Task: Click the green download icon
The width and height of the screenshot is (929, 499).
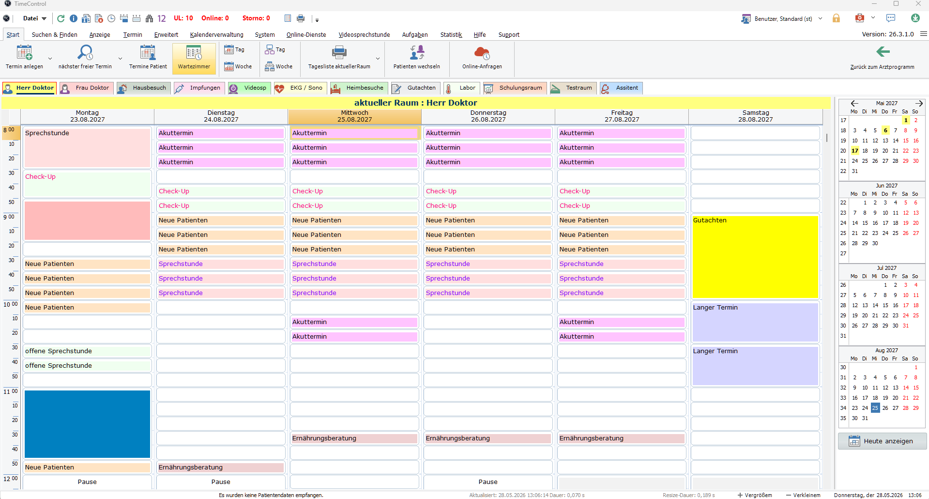Action: [915, 18]
